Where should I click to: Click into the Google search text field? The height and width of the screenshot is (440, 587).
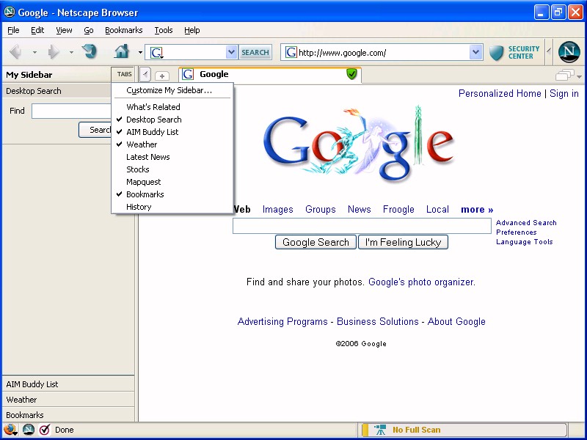click(x=362, y=226)
